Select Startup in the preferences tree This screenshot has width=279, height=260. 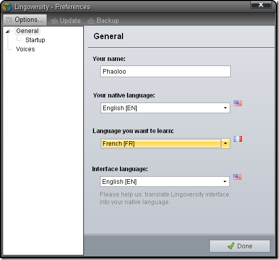point(35,40)
